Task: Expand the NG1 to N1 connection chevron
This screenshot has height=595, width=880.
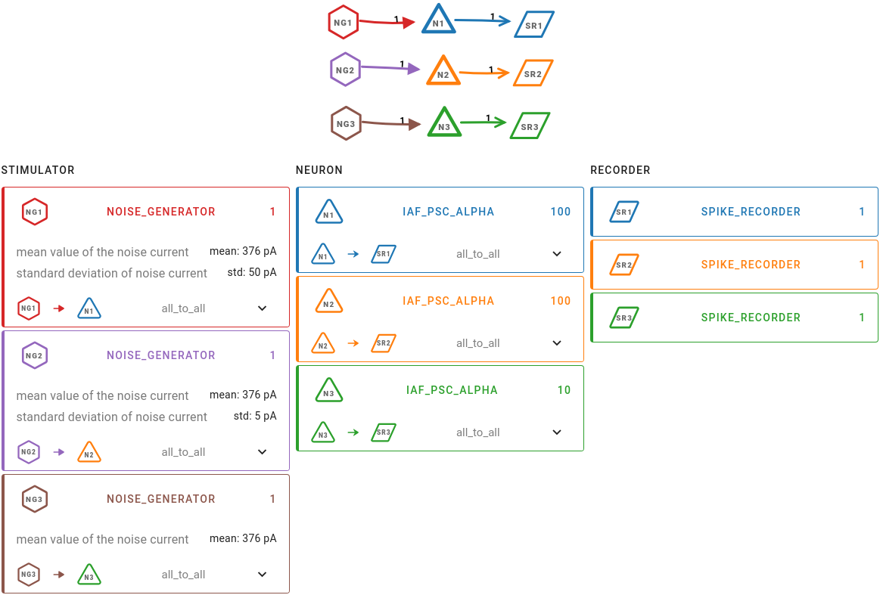Action: pos(262,308)
